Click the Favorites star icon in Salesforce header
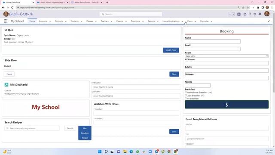The width and height of the screenshot is (275, 155). pos(230,14)
